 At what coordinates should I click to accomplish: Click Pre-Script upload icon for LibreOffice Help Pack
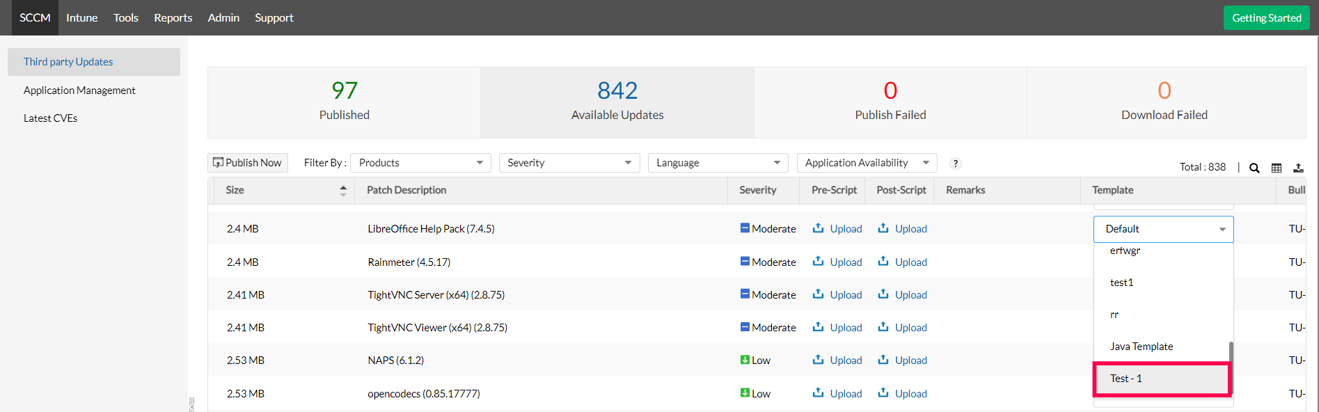click(x=819, y=228)
